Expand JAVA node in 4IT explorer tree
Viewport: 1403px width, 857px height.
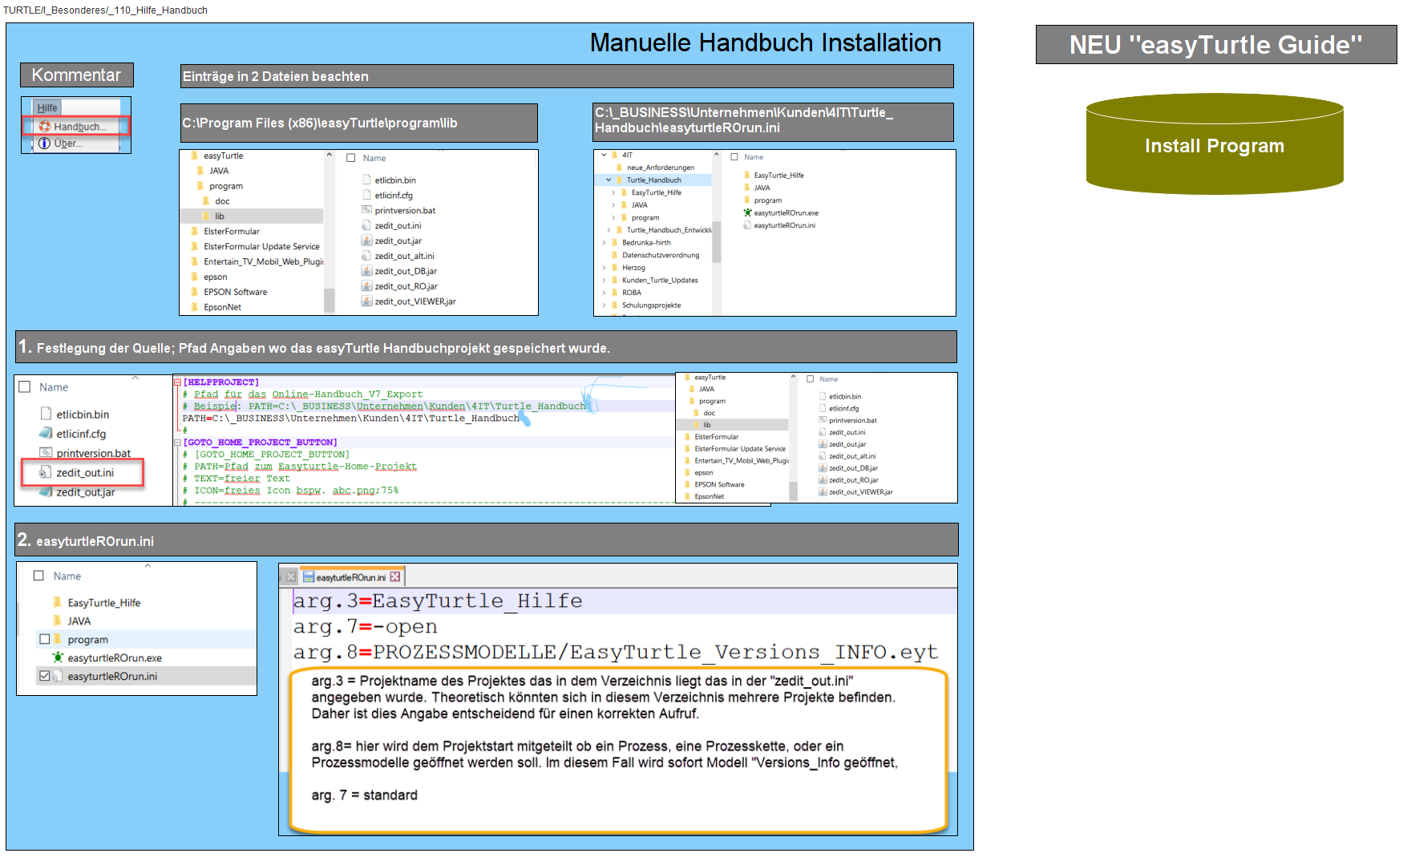coord(613,205)
